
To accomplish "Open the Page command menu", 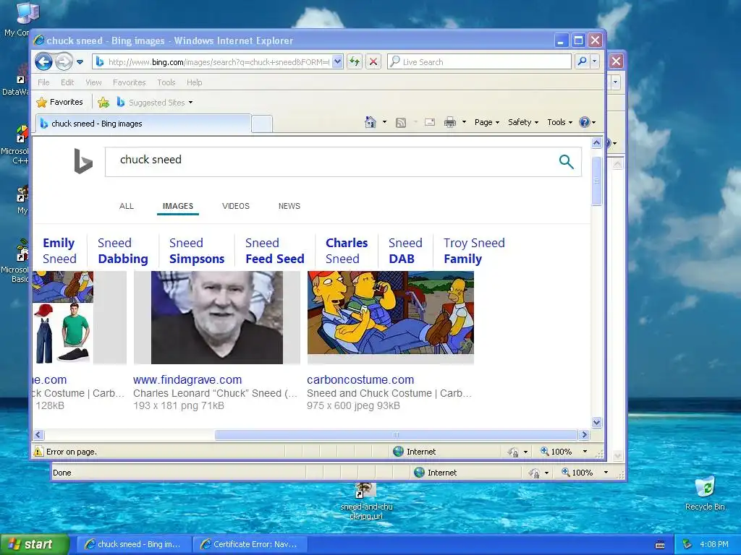I will click(x=487, y=122).
